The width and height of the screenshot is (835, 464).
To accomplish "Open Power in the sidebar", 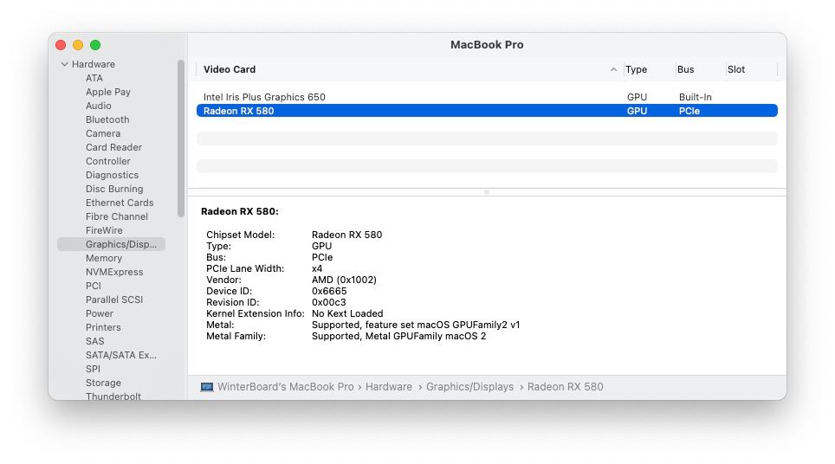I will pyautogui.click(x=100, y=313).
